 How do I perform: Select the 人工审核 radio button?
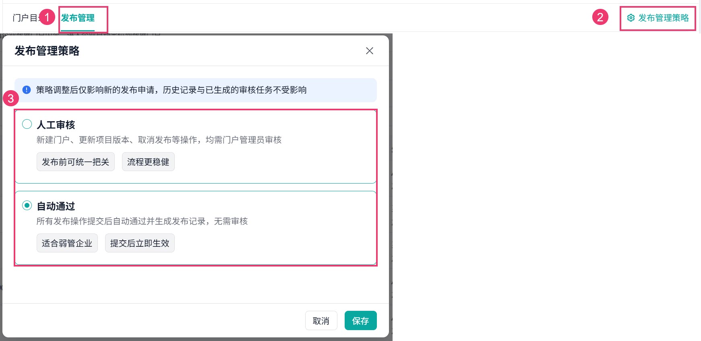click(x=27, y=124)
